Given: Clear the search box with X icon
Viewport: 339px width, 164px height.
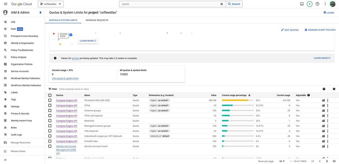Looking at the screenshot, I should pyautogui.click(x=222, y=4).
